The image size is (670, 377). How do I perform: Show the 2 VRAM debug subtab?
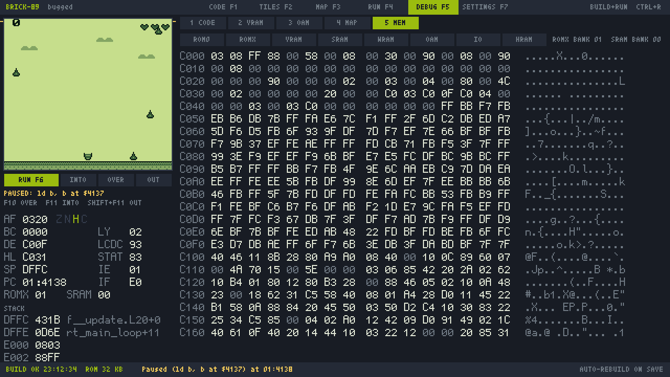[251, 23]
